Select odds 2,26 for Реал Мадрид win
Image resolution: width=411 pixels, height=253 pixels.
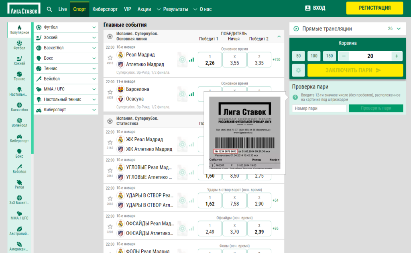pyautogui.click(x=210, y=60)
